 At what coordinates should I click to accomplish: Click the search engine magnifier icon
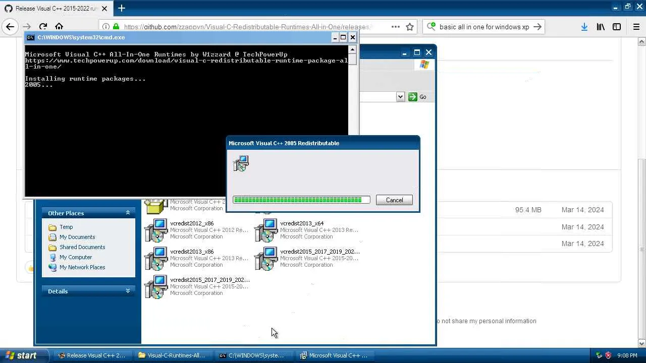click(431, 27)
